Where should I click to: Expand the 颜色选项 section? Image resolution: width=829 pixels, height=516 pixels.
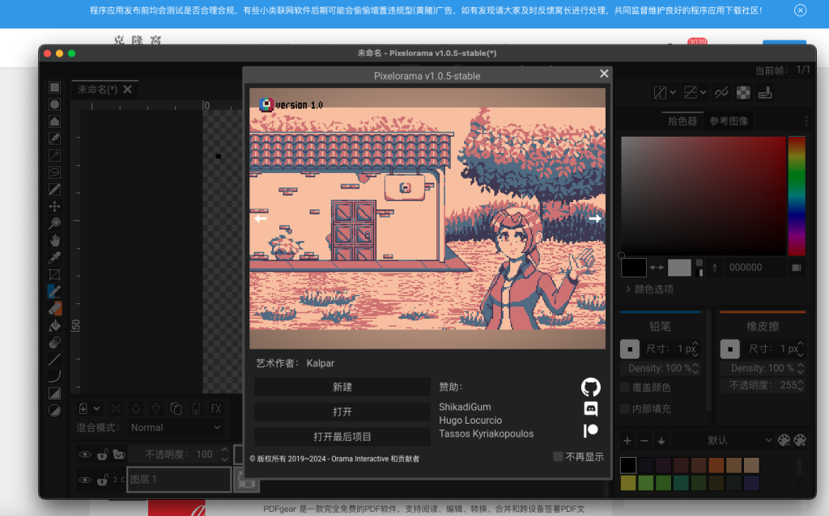(649, 289)
